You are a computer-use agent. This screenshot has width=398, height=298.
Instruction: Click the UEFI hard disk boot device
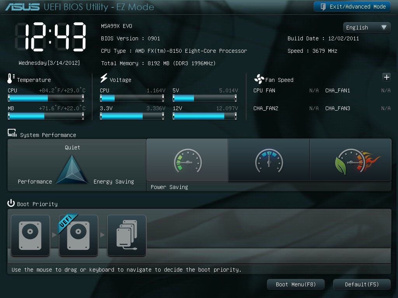(79, 236)
